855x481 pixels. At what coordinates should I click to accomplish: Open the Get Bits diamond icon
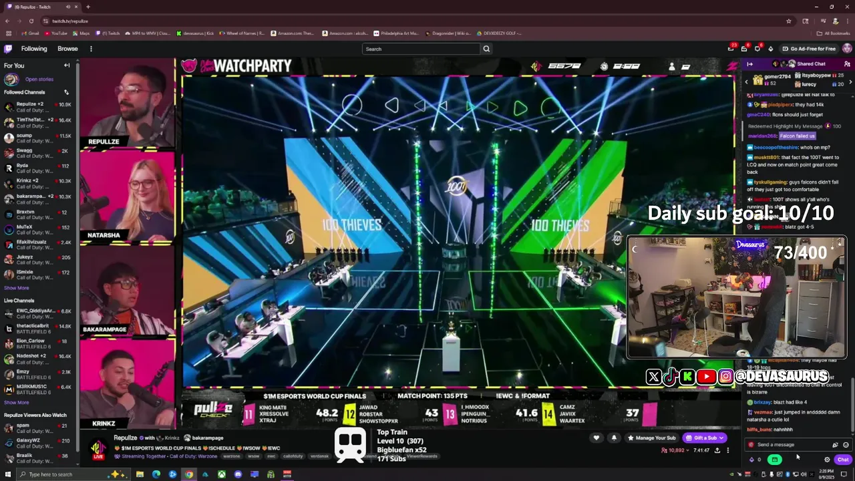click(x=770, y=49)
